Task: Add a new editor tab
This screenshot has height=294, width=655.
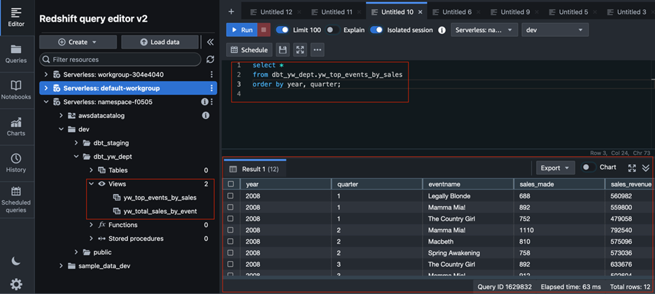Action: click(232, 12)
